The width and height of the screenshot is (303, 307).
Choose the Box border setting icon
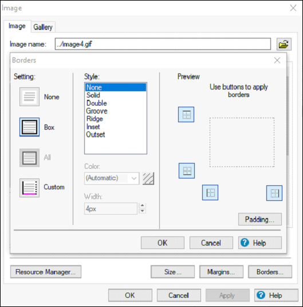pyautogui.click(x=29, y=127)
